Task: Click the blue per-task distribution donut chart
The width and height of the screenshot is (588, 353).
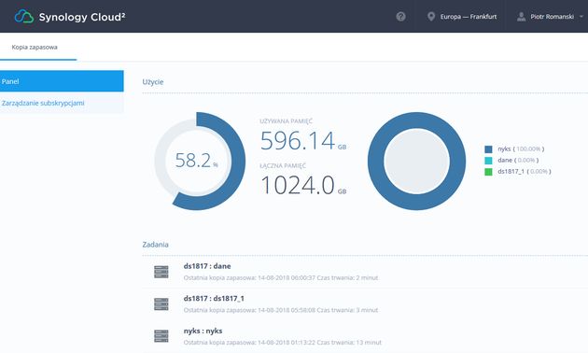Action: coord(416,161)
